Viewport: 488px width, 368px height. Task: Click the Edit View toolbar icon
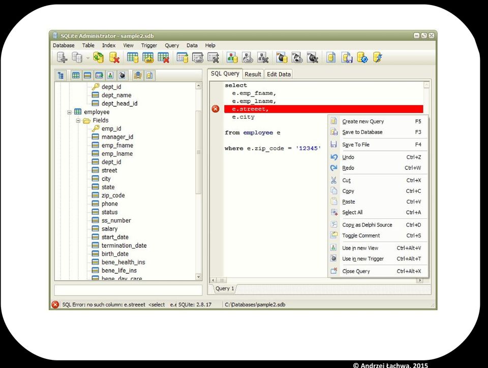tap(248, 57)
